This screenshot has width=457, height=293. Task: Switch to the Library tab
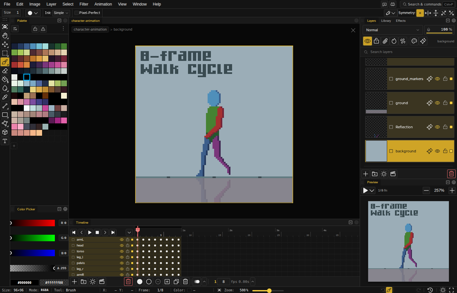[x=386, y=21]
